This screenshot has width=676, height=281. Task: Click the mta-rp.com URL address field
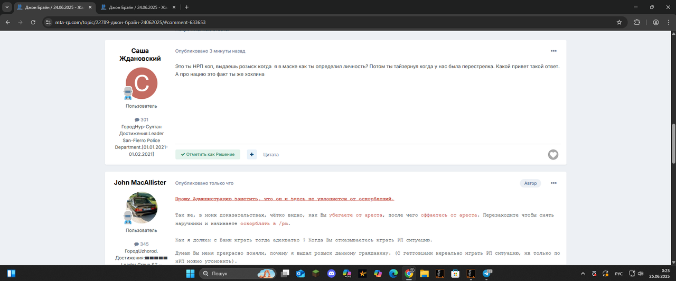[x=333, y=22]
